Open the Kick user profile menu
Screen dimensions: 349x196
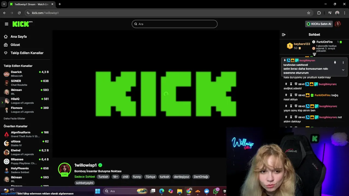tap(338, 24)
